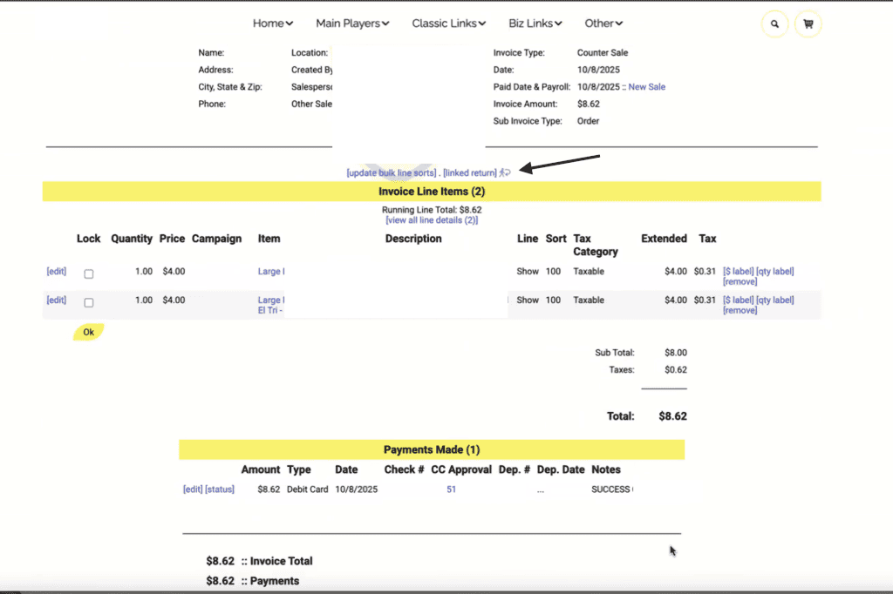Check the Lock box for second line item

tap(89, 303)
